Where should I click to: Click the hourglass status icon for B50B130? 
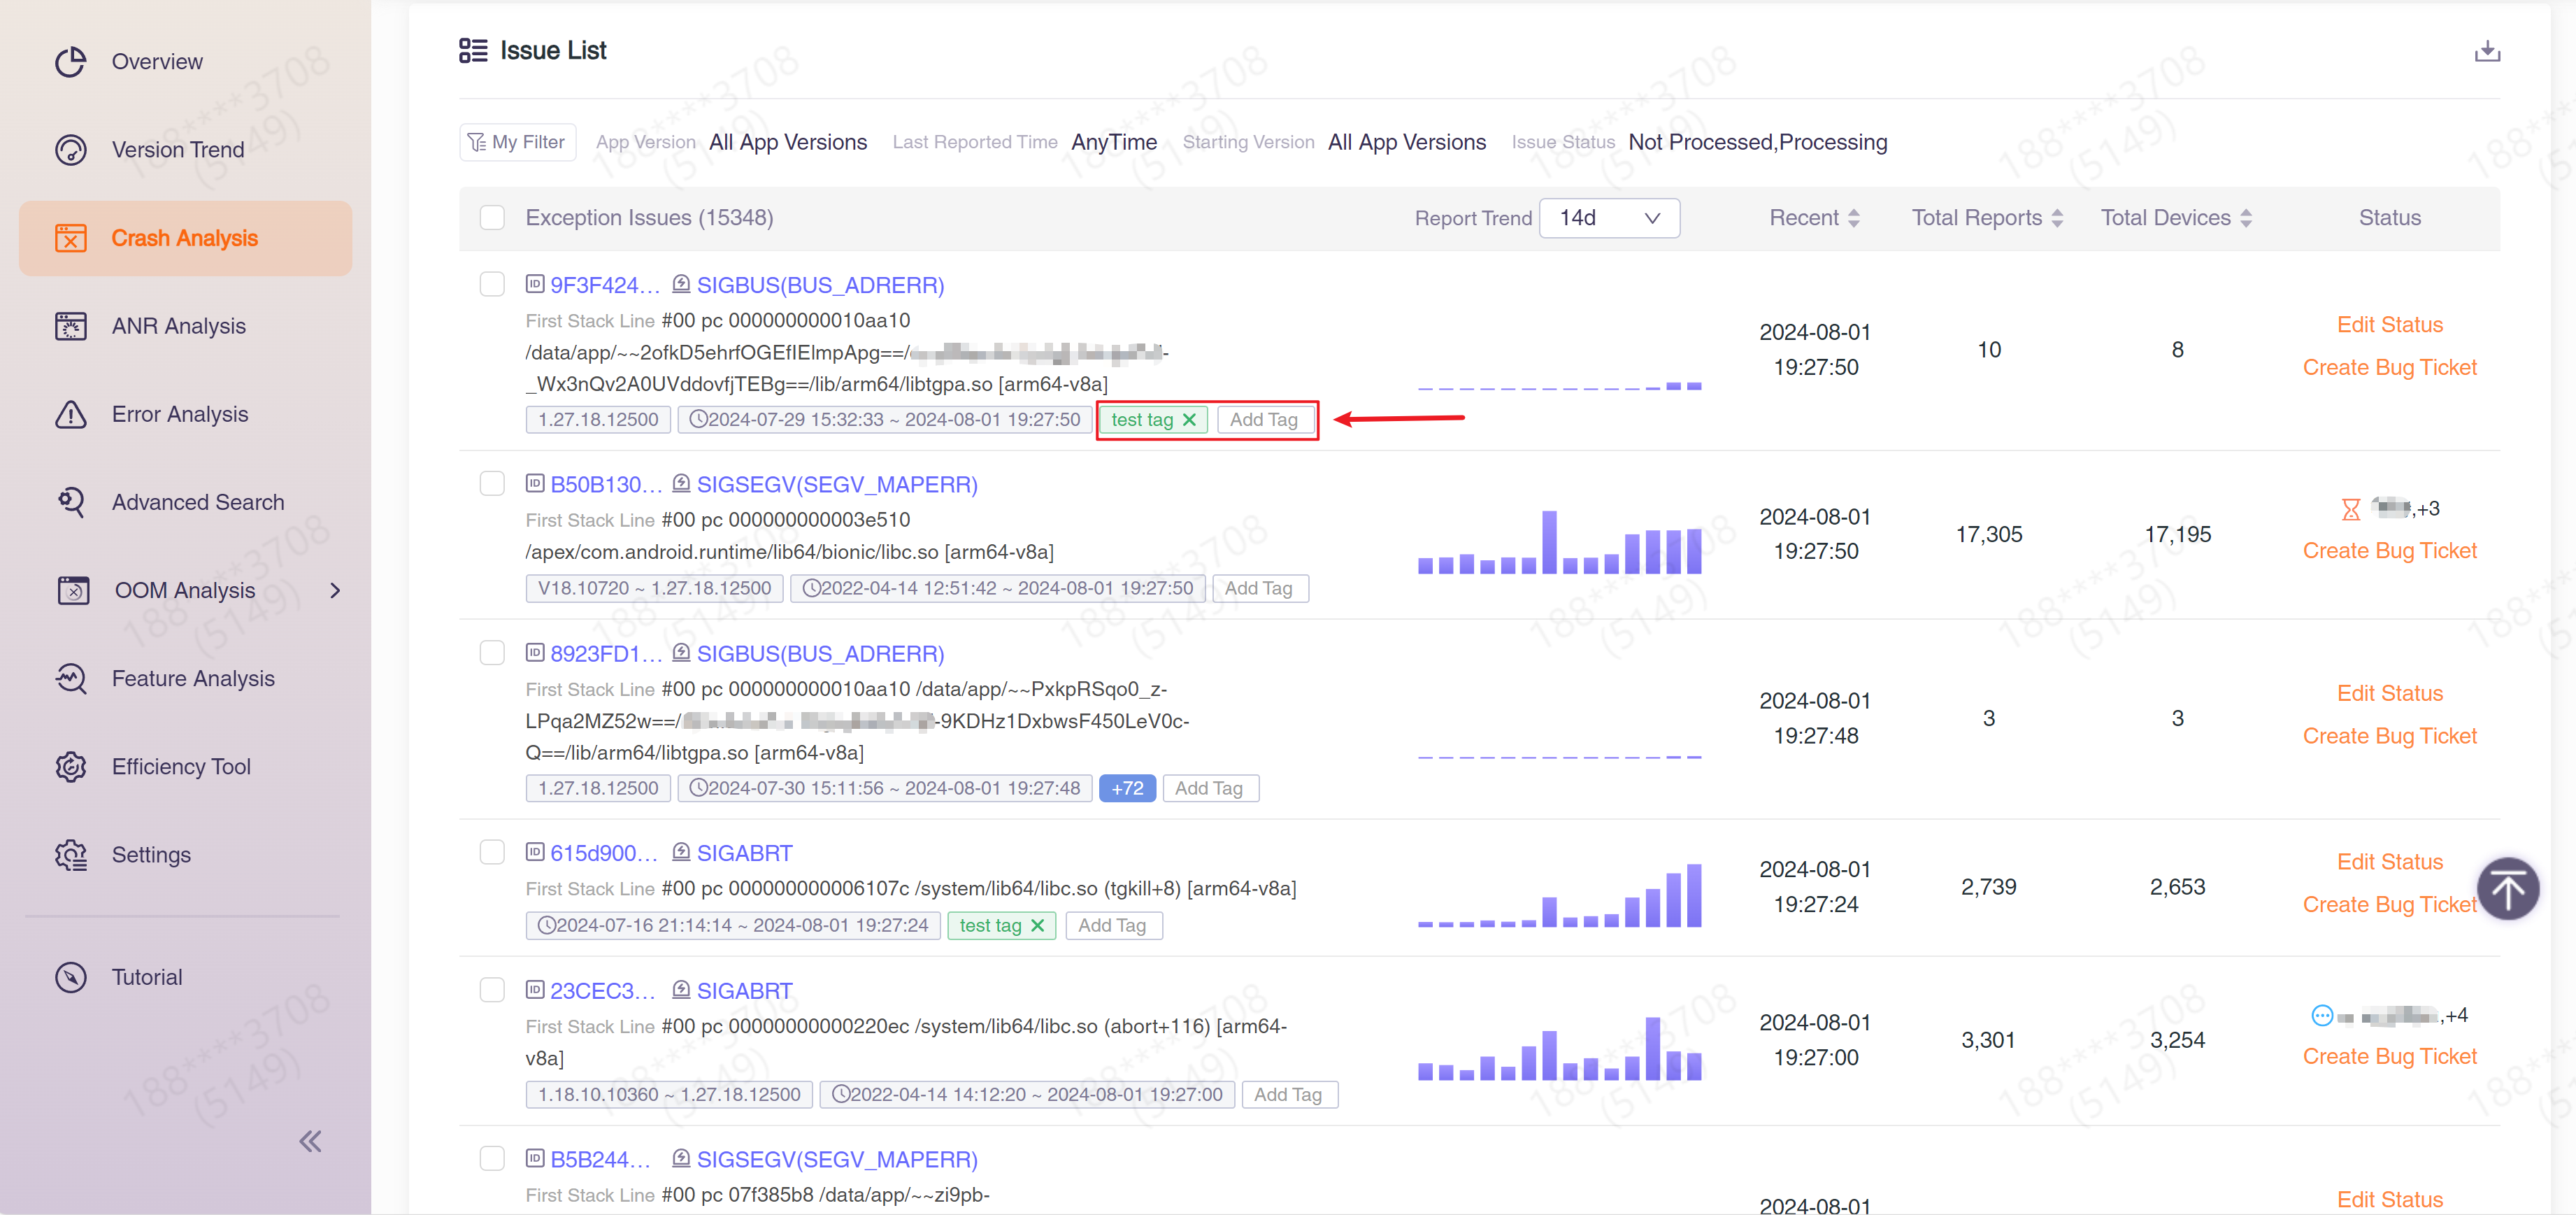(x=2350, y=510)
